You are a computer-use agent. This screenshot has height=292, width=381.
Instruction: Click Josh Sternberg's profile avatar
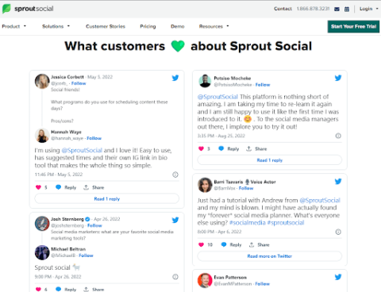(x=42, y=224)
